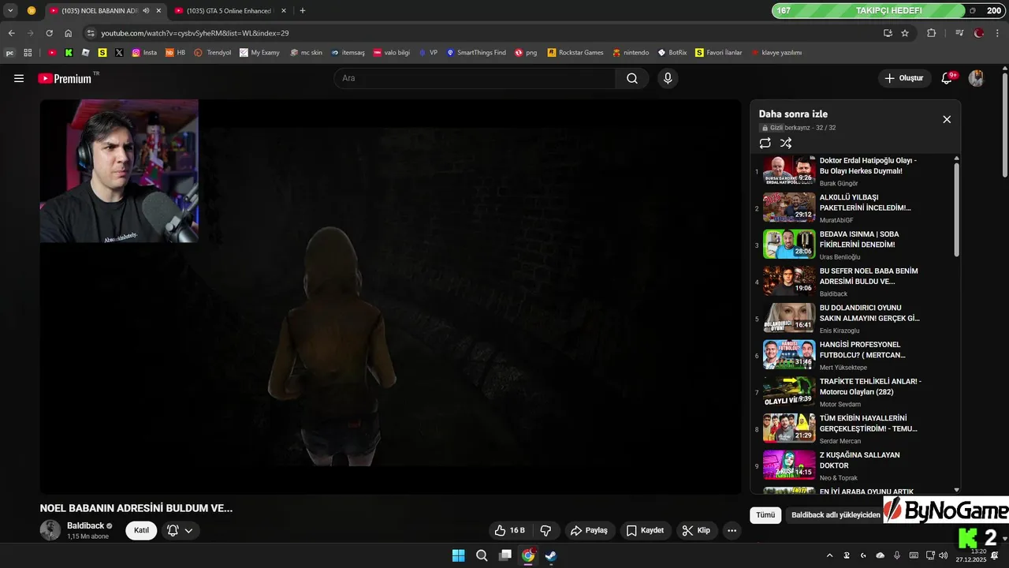This screenshot has width=1009, height=568.
Task: Click the magnifier search button
Action: click(632, 78)
